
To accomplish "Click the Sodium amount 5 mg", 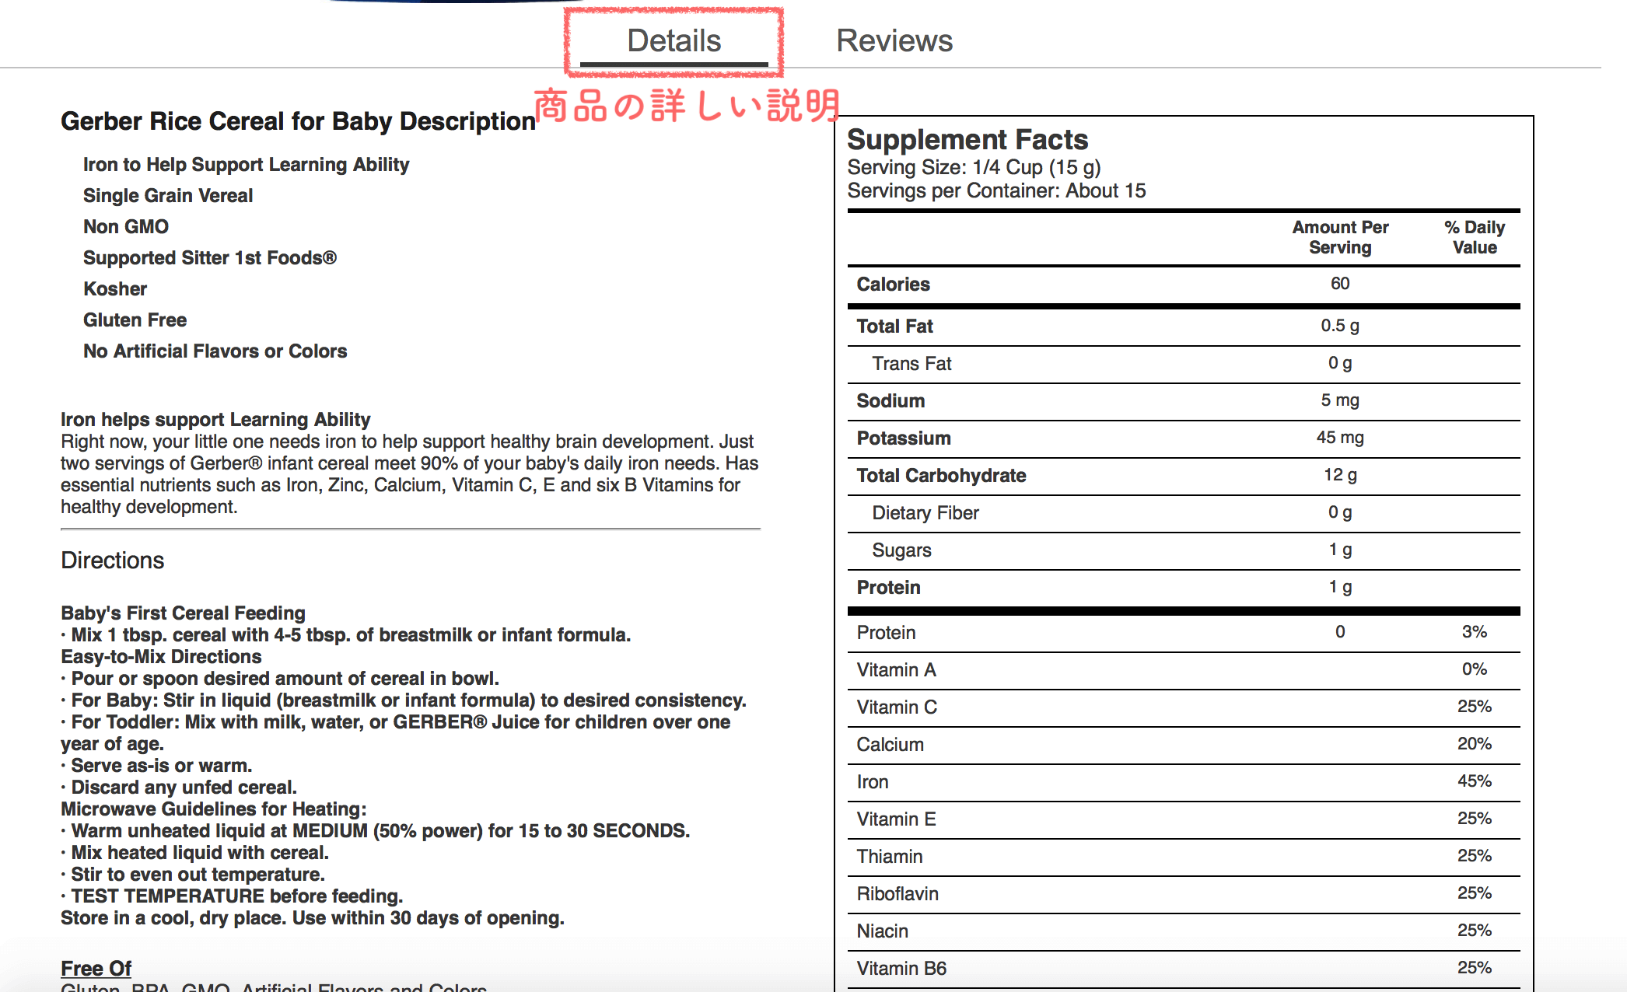I will (x=1340, y=400).
